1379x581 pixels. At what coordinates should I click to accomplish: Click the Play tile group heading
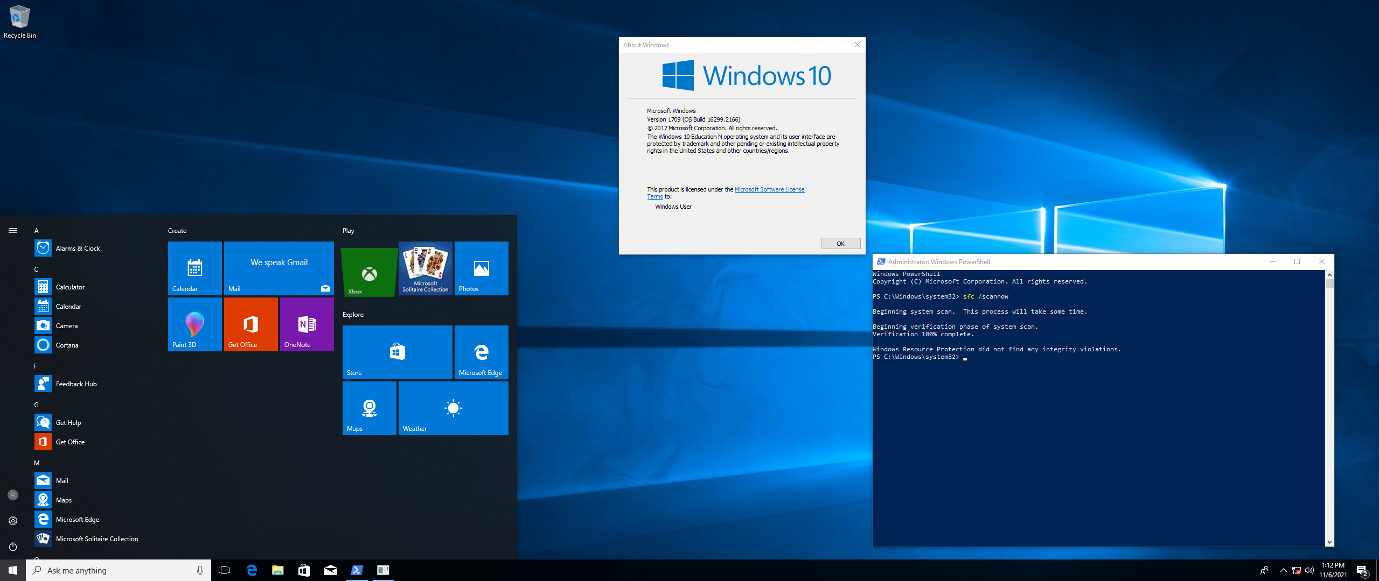point(349,230)
